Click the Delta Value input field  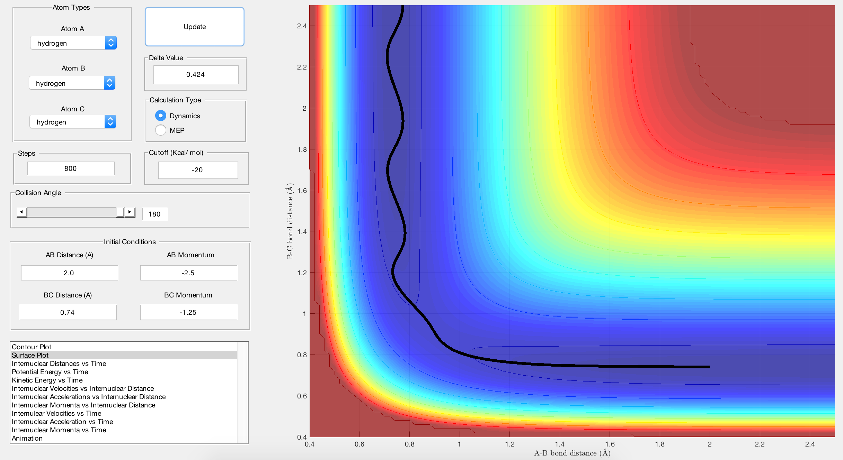[x=196, y=74]
